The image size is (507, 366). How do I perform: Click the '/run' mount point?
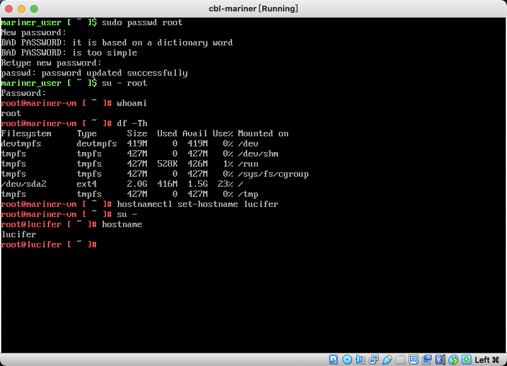(x=248, y=163)
